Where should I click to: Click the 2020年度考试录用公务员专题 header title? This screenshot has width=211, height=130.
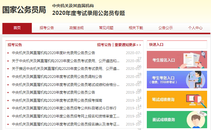click(x=89, y=13)
